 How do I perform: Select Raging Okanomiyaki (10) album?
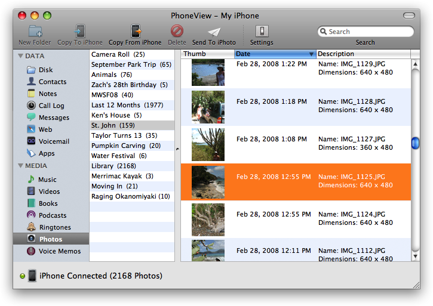tap(132, 196)
